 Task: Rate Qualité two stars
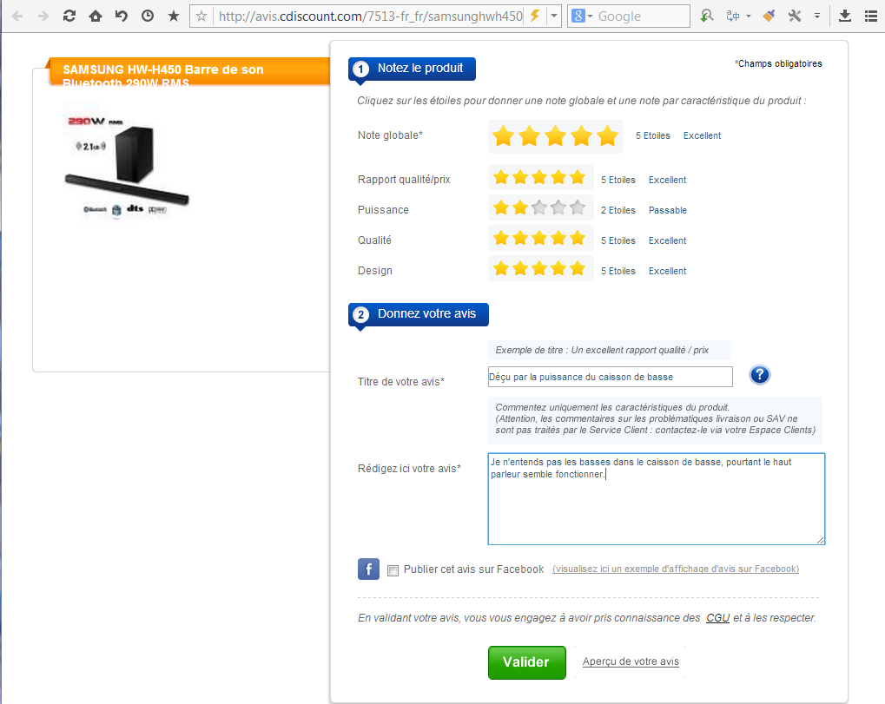520,239
